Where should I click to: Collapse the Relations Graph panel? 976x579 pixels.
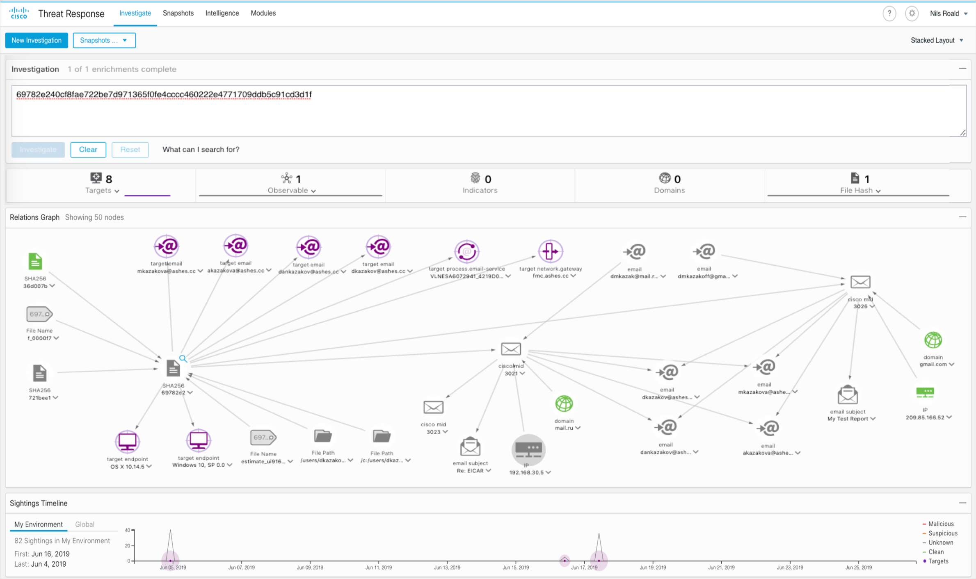click(x=962, y=217)
